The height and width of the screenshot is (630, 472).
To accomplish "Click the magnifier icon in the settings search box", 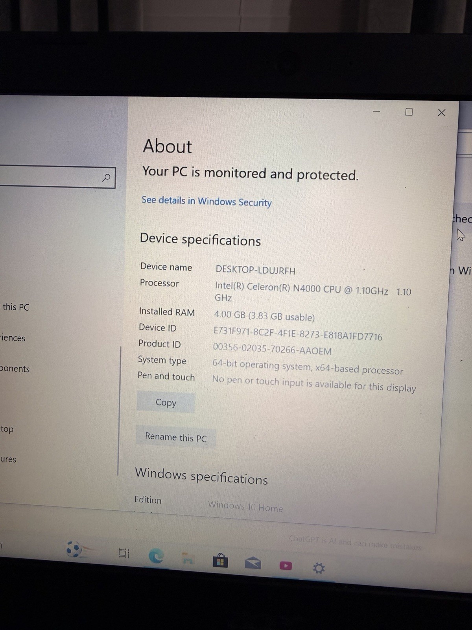I will pyautogui.click(x=106, y=178).
